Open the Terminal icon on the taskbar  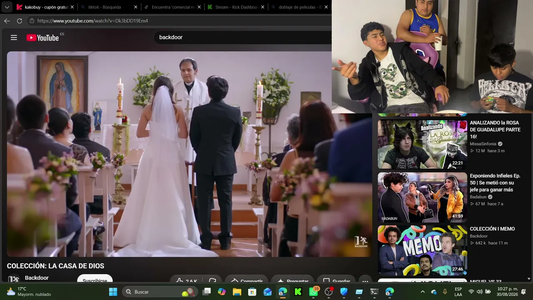point(374,292)
